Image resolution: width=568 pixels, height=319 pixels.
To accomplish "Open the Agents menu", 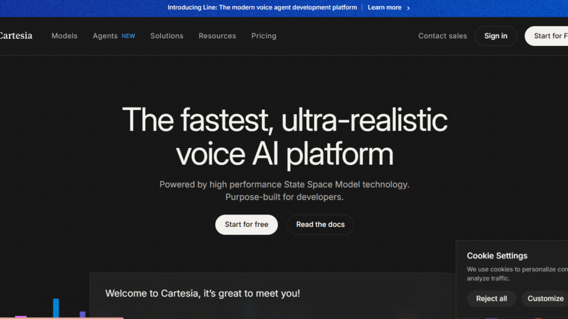I will (x=105, y=36).
